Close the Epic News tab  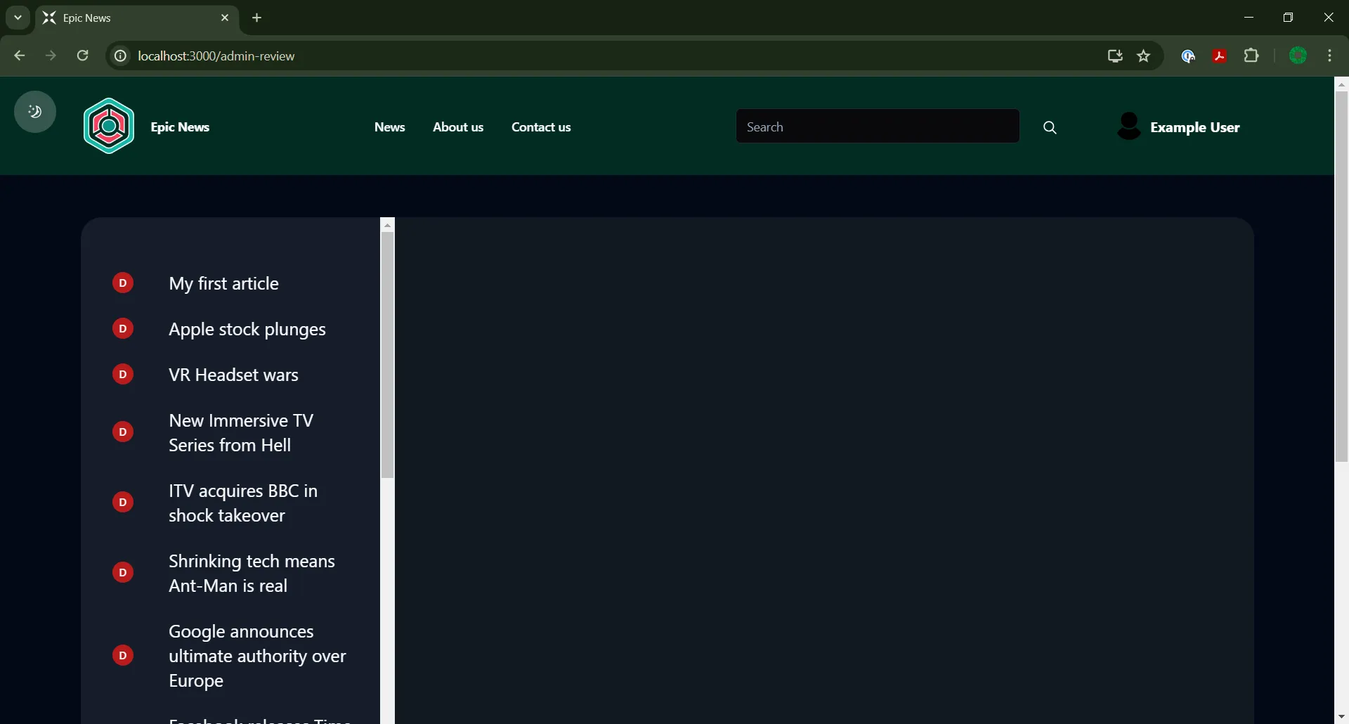225,18
